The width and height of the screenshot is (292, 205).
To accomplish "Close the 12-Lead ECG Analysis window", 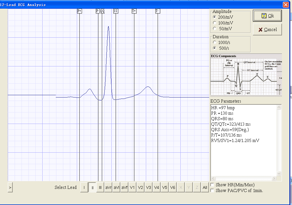I will click(286, 5).
